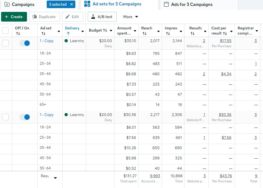Screen dimensions: 263x188
Task: Open the Cost per result column dropdown
Action: click(x=231, y=31)
